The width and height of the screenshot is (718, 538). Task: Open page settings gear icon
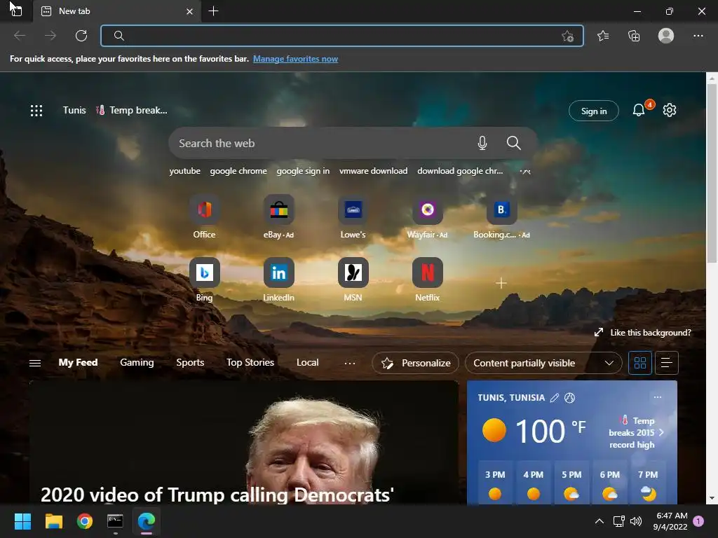click(x=670, y=110)
